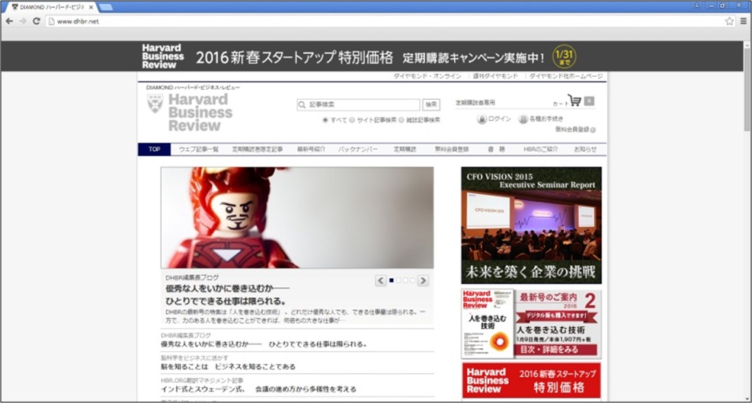Click the small icon beside 無料会員登録
752x403 pixels.
[x=594, y=130]
